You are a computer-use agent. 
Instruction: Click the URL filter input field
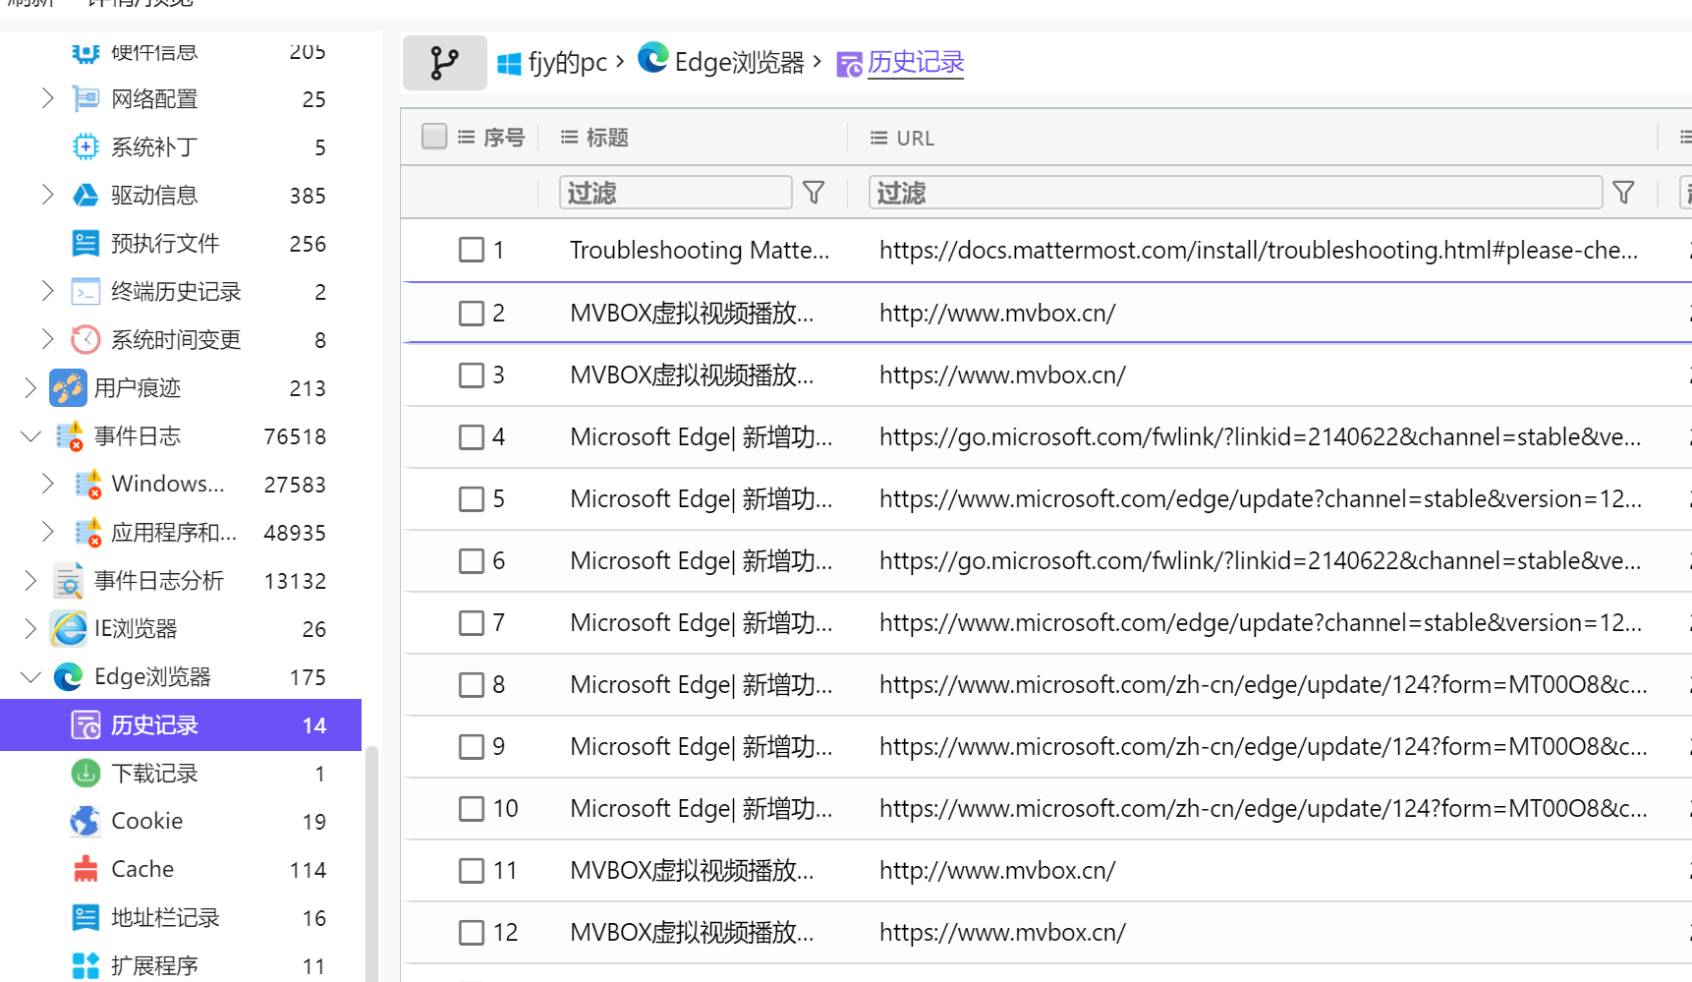click(x=1236, y=193)
